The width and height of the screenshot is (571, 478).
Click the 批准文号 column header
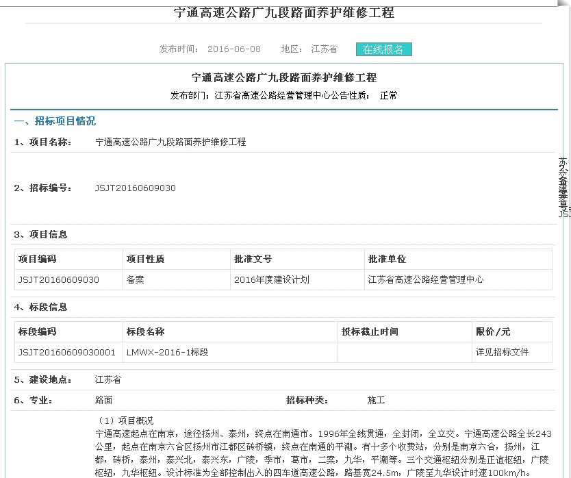[297, 259]
